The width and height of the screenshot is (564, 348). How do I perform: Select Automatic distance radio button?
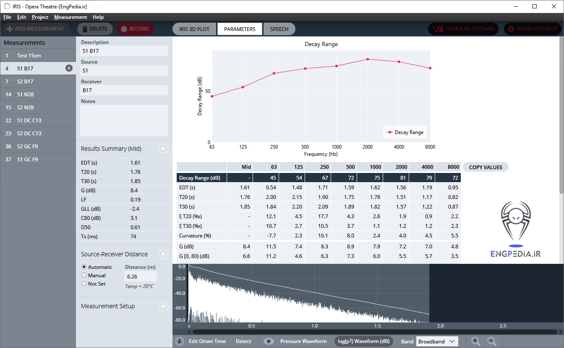[x=84, y=267]
